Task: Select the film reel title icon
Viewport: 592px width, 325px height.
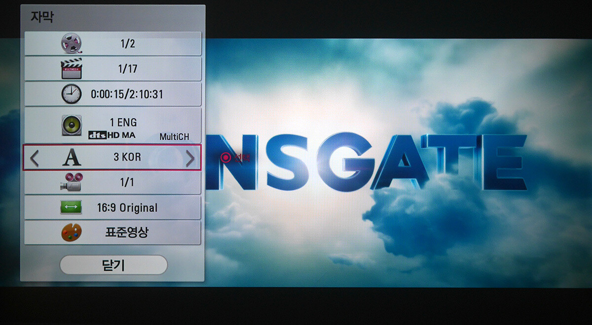Action: [x=72, y=43]
